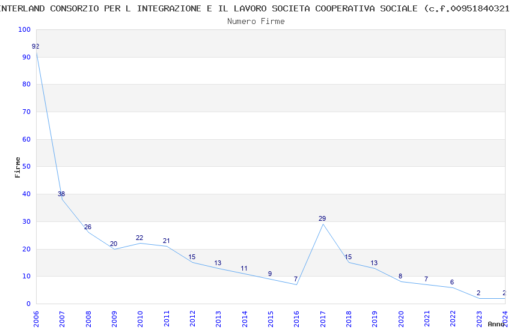This screenshot has width=511, height=330.
Task: Click the chart title mentioning INTERLAND CONSORZIO
Action: point(255,9)
